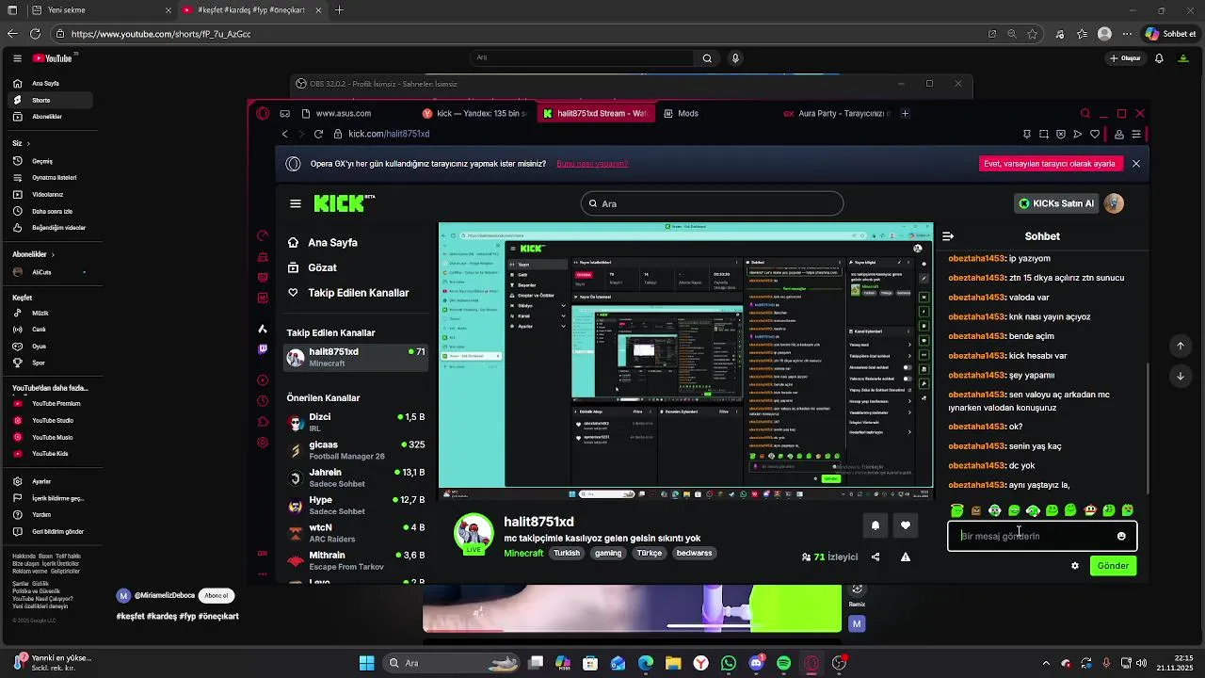1205x678 pixels.
Task: Open the chat emoji picker smiley
Action: [1121, 536]
